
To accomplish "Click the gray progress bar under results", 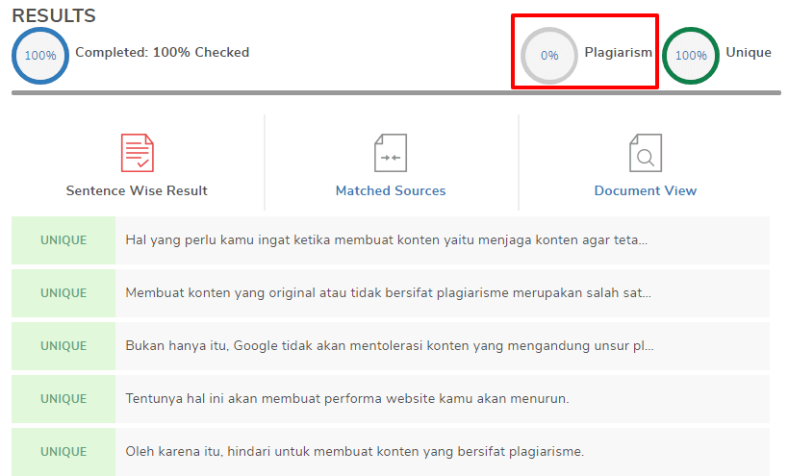I will [395, 93].
